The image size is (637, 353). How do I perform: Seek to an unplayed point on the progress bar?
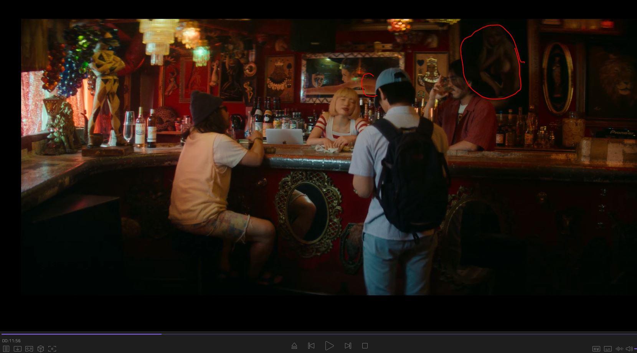384,334
